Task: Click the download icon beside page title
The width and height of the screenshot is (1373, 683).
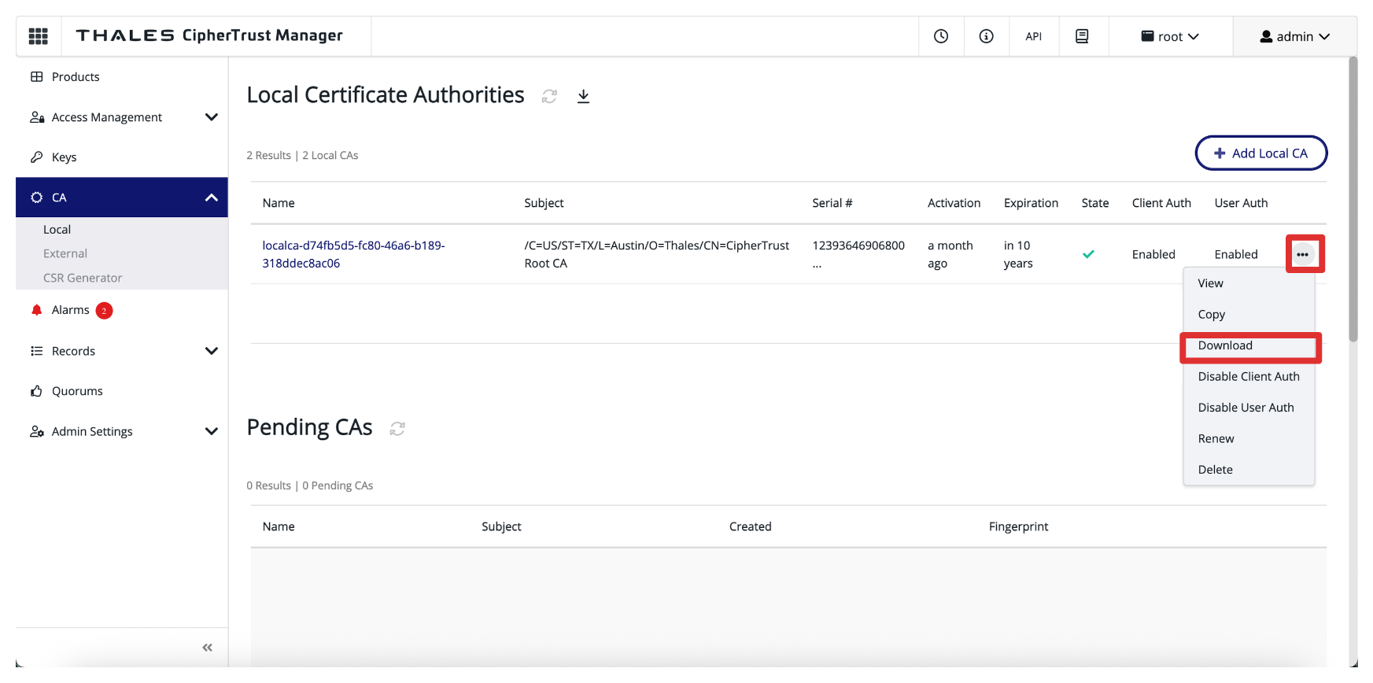Action: (x=583, y=96)
